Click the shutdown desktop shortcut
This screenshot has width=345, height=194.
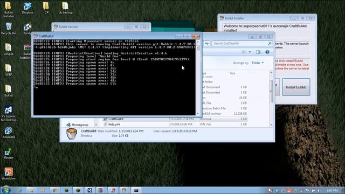pyautogui.click(x=9, y=174)
